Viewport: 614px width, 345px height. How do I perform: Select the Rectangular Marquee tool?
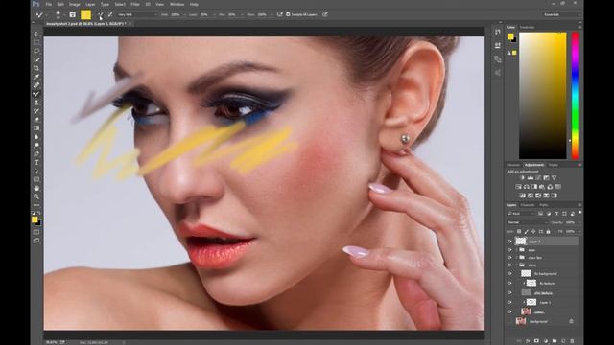(36, 42)
